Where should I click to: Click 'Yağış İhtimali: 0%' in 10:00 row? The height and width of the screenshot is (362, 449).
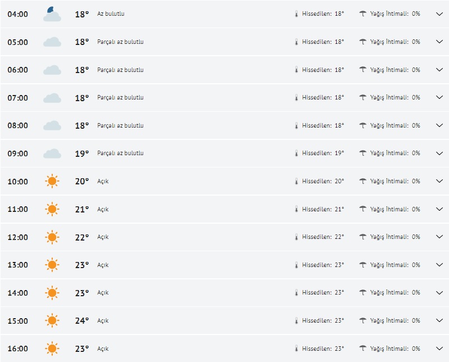[395, 182]
